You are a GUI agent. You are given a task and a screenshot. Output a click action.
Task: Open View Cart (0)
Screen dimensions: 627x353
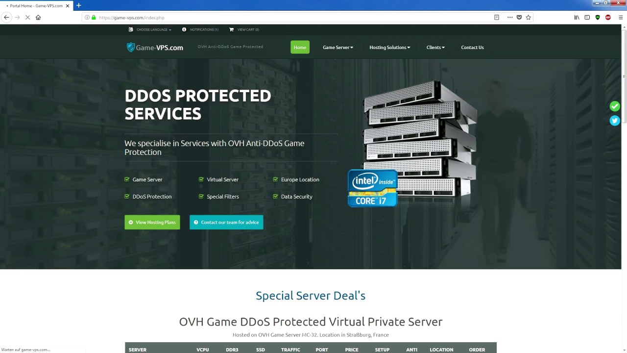pyautogui.click(x=244, y=29)
